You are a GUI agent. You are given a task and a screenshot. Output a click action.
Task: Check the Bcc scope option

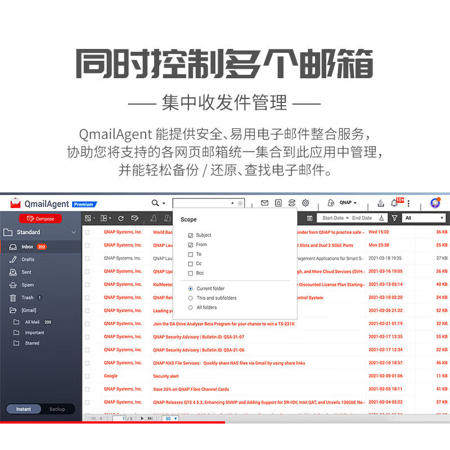(191, 273)
